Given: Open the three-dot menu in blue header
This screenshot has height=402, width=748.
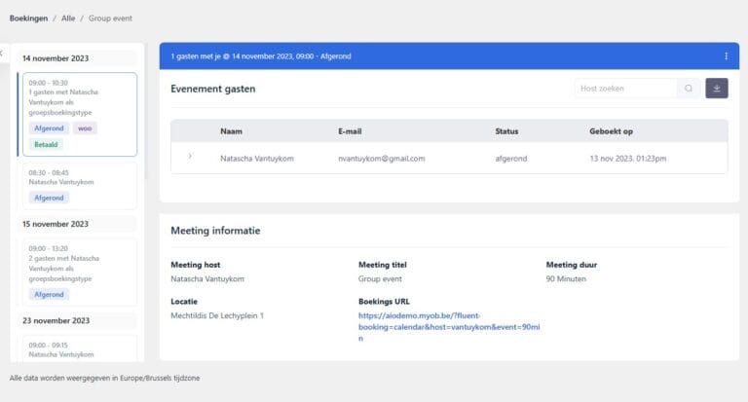Looking at the screenshot, I should pos(726,56).
